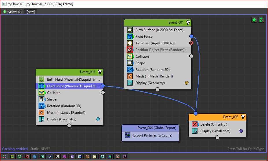This screenshot has width=268, height=161.
Task: Select the Event_001 header
Action: click(158, 23)
